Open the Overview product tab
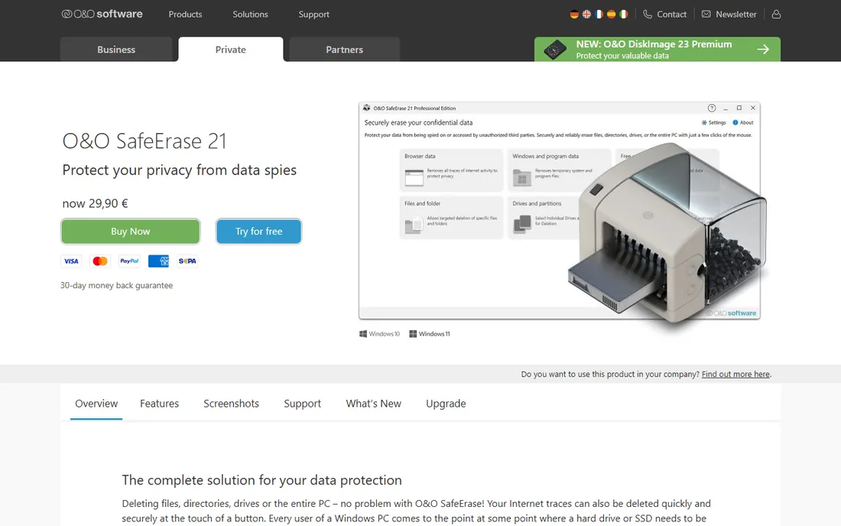841x526 pixels. tap(96, 404)
